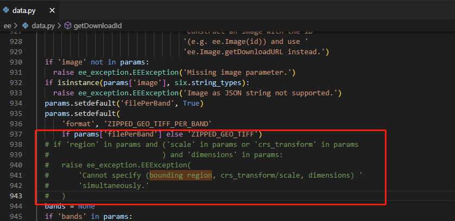
Task: Click "if 'bands' in params:" line
Action: (89, 216)
